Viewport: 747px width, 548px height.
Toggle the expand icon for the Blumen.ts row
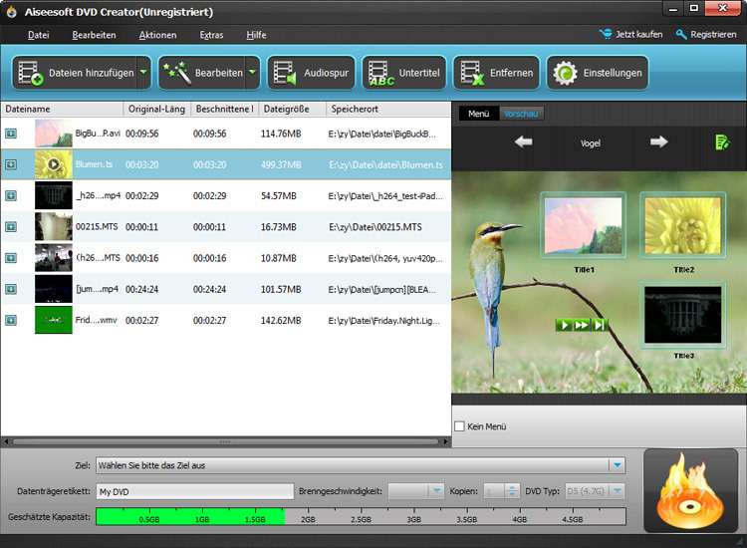tap(11, 164)
